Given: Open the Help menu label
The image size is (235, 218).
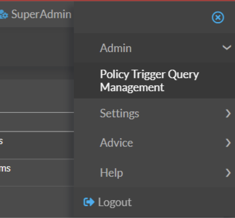Looking at the screenshot, I should 111,173.
